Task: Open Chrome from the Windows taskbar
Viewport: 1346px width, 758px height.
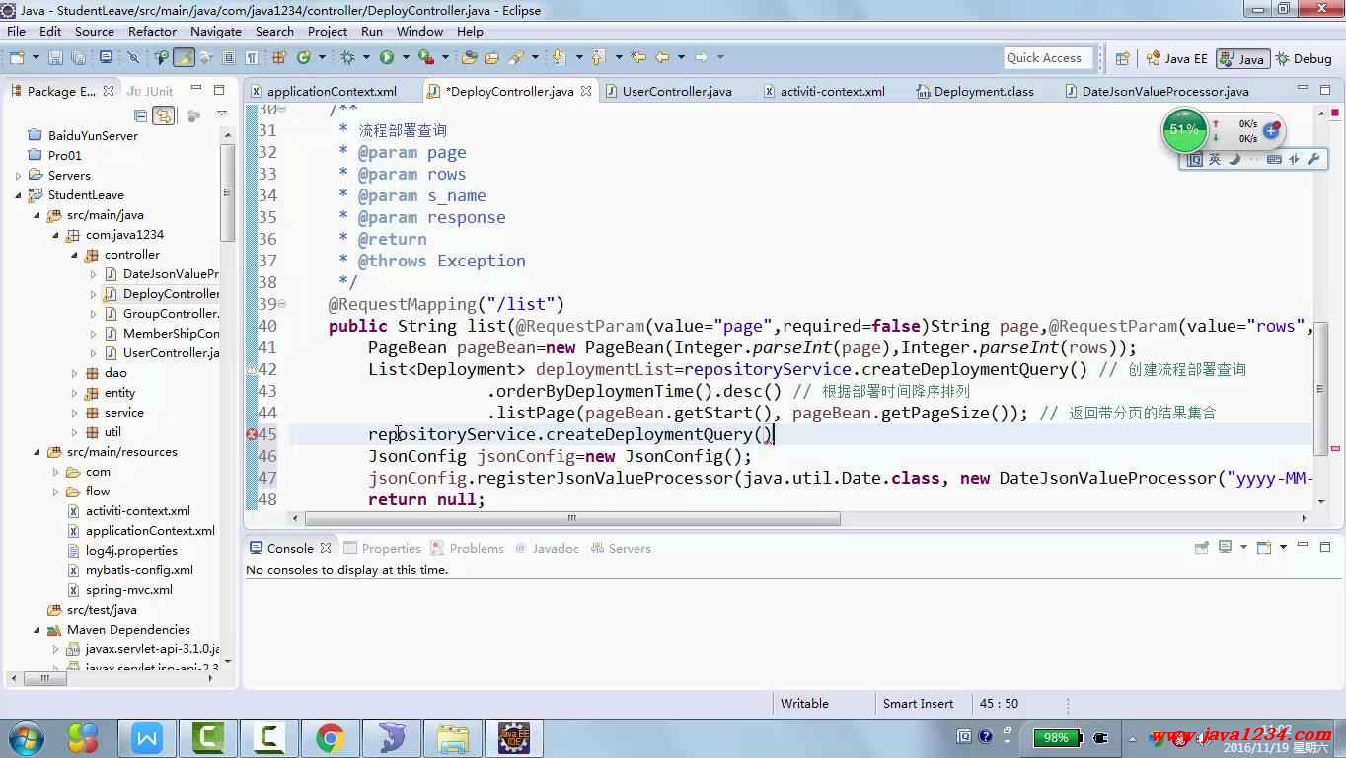Action: [330, 738]
